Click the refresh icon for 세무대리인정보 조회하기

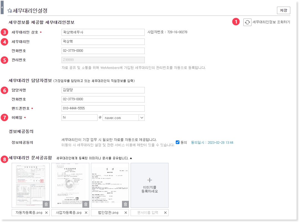247,22
